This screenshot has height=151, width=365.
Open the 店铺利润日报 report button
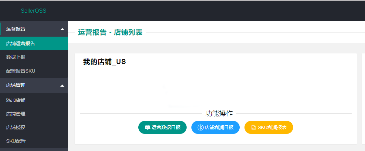216,127
